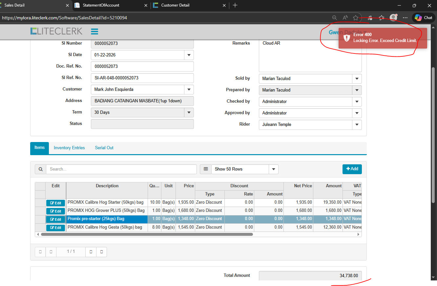Screen dimensions: 437x286
Task: Edit the PROMIX Calibre Hog Starter row
Action: [x=55, y=203]
